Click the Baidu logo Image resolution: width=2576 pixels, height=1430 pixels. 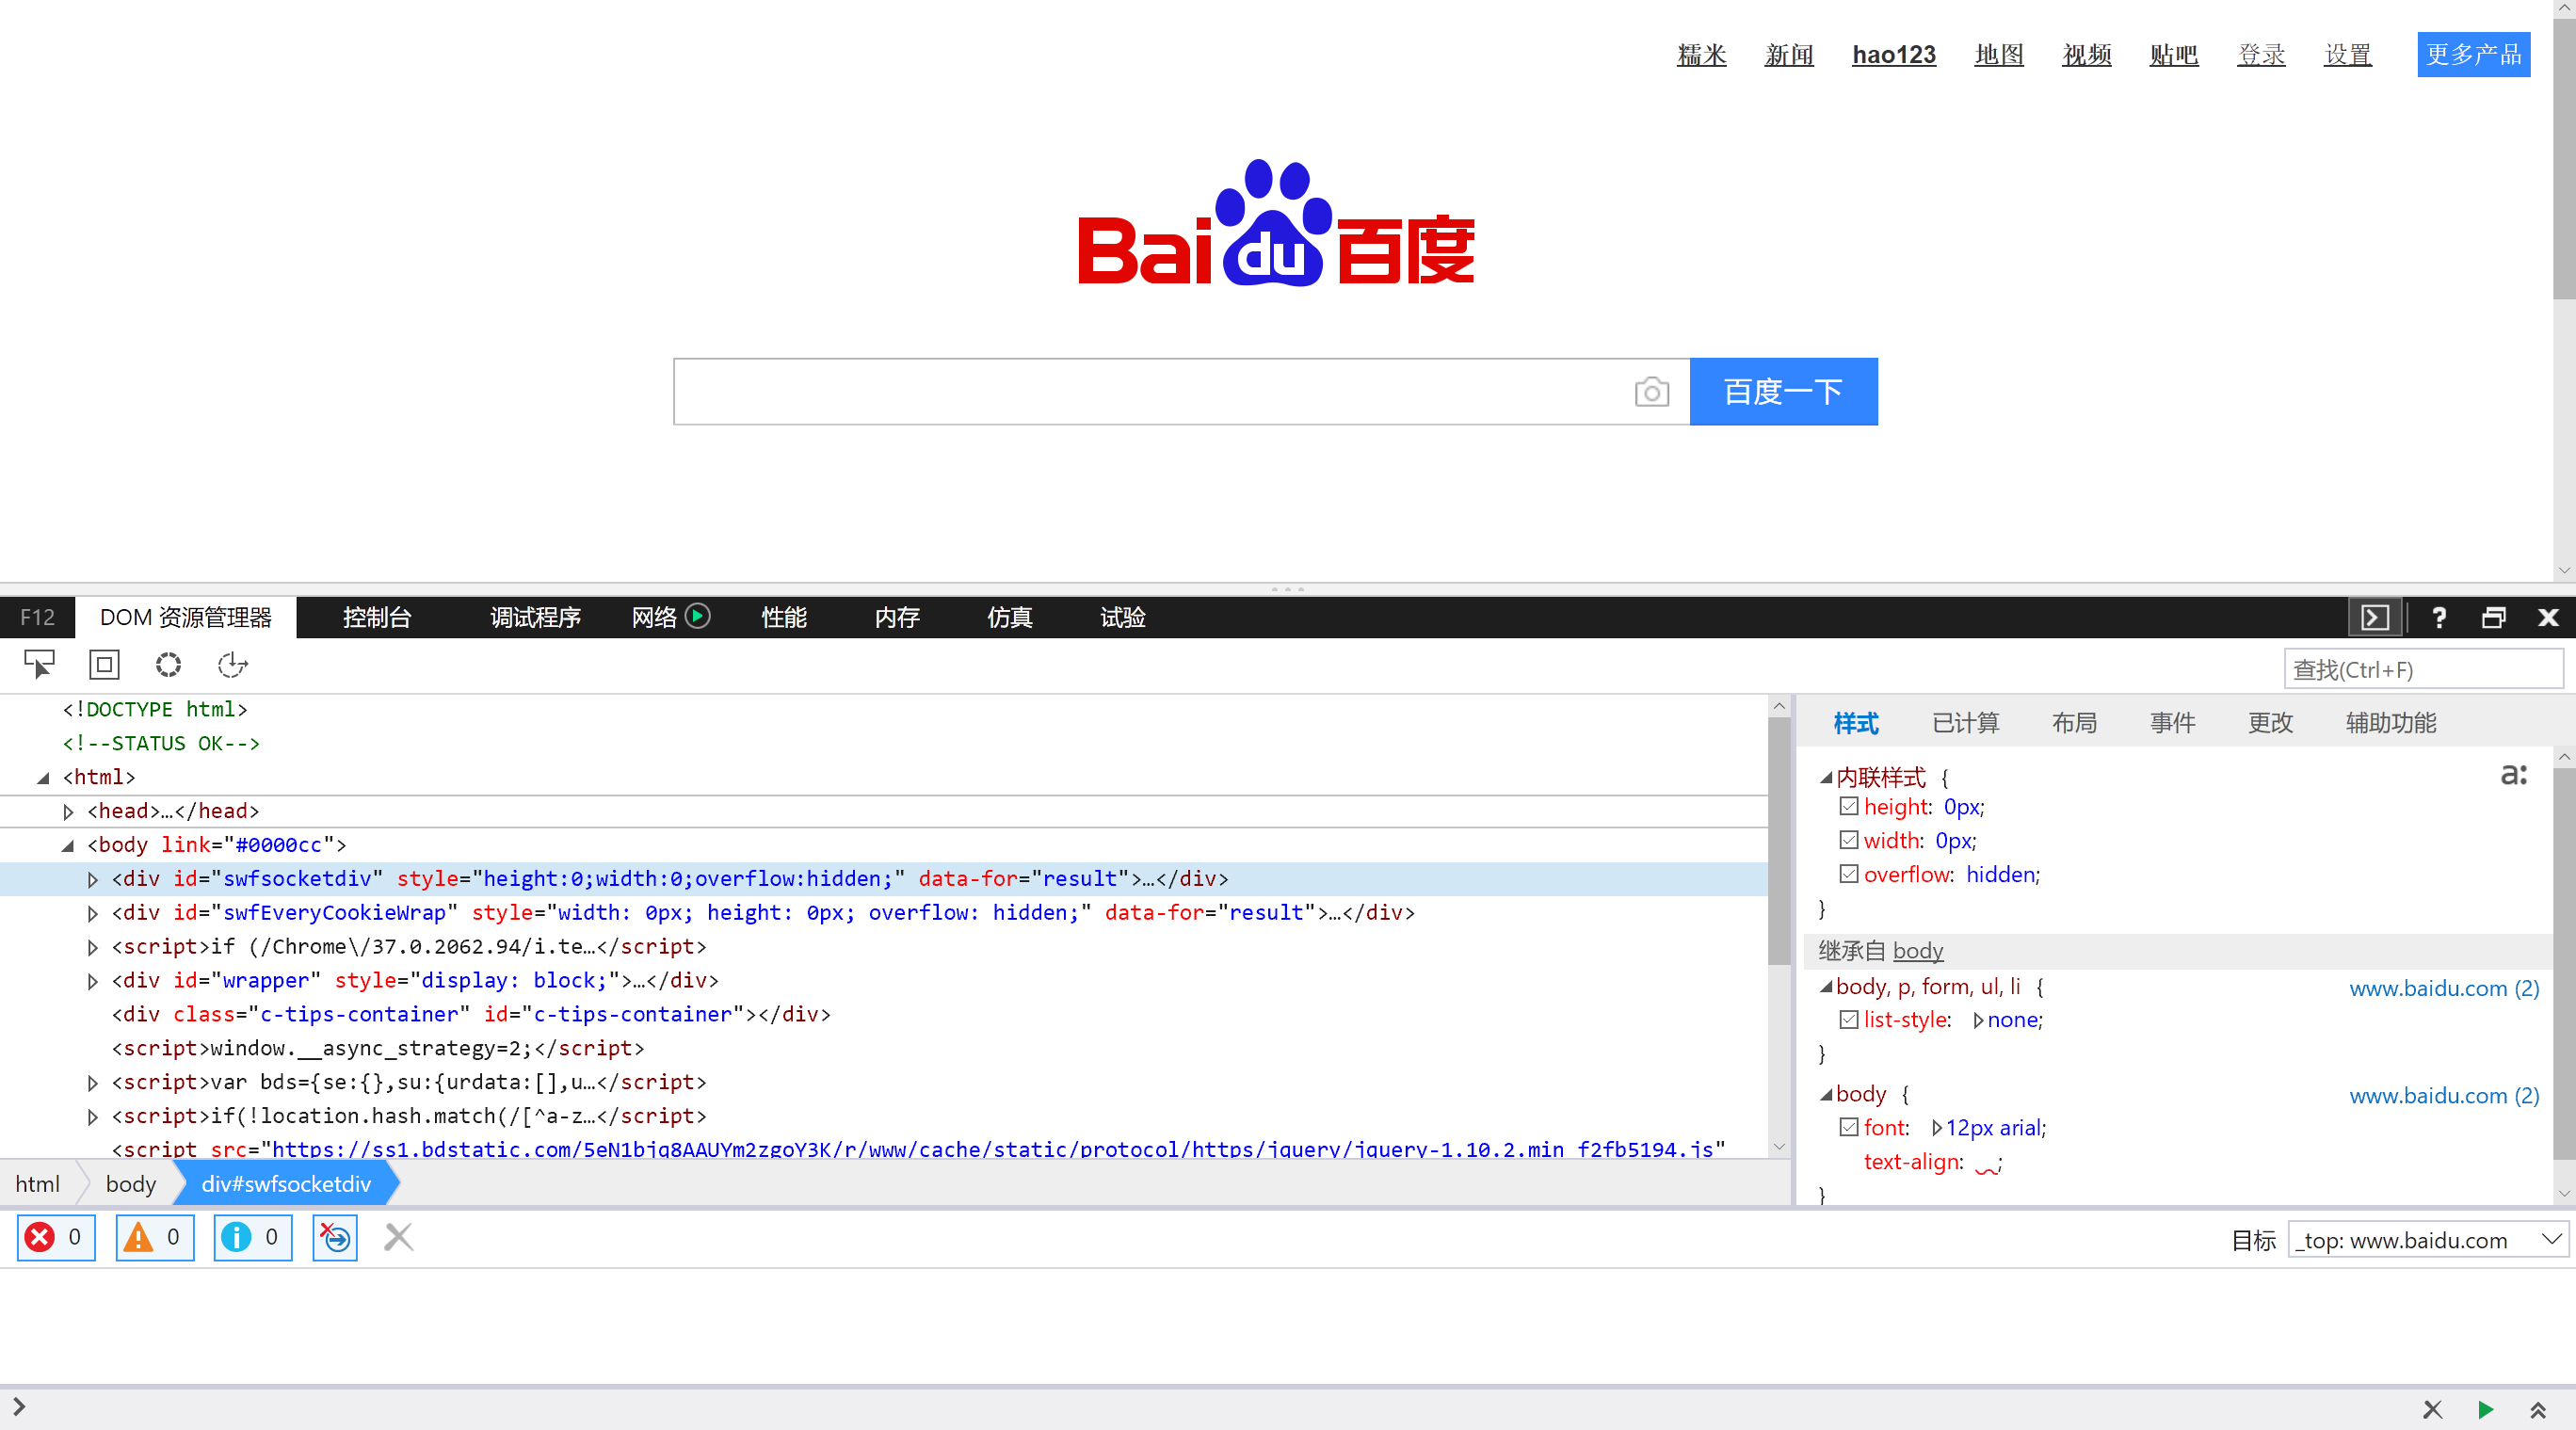pos(1276,224)
